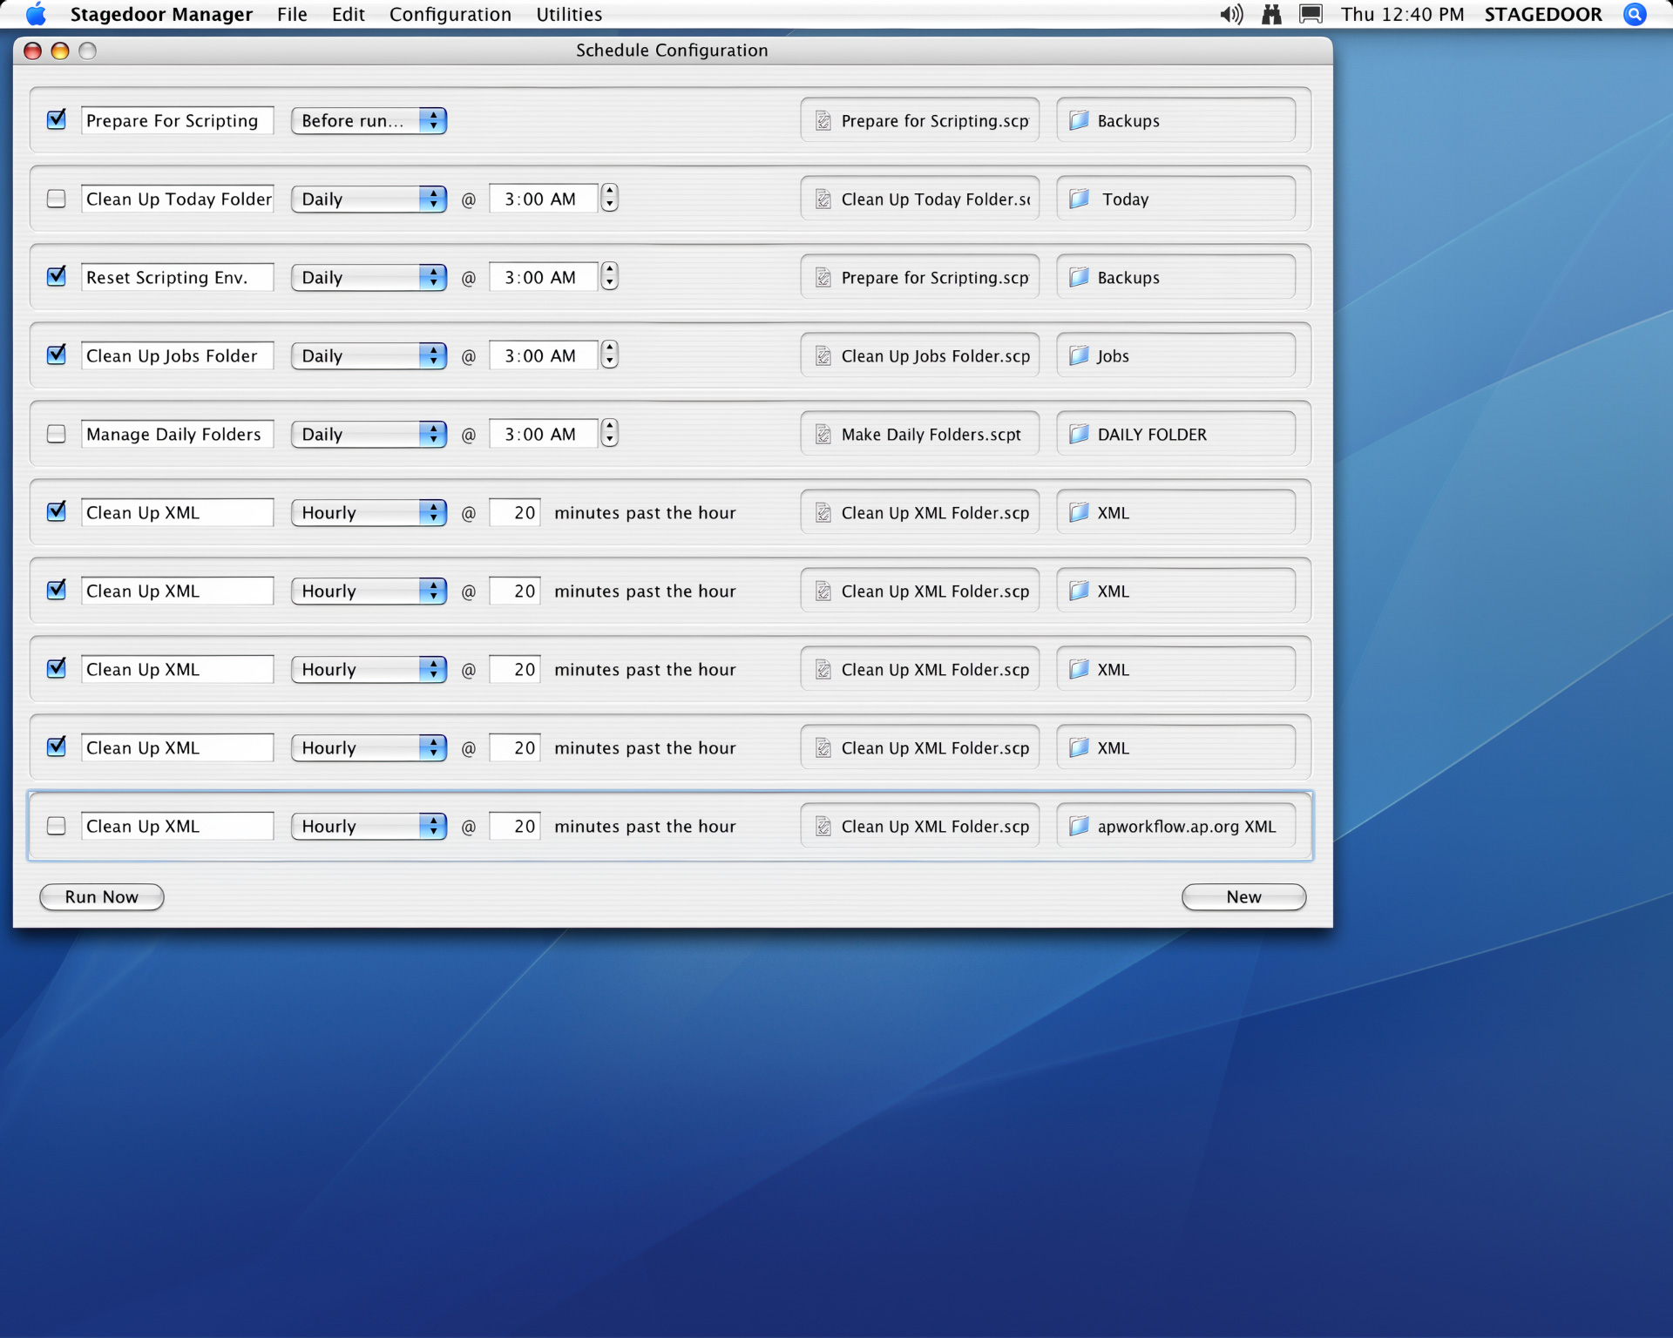Uncheck the Prepare For Scripting checkbox
This screenshot has width=1673, height=1338.
tap(57, 119)
